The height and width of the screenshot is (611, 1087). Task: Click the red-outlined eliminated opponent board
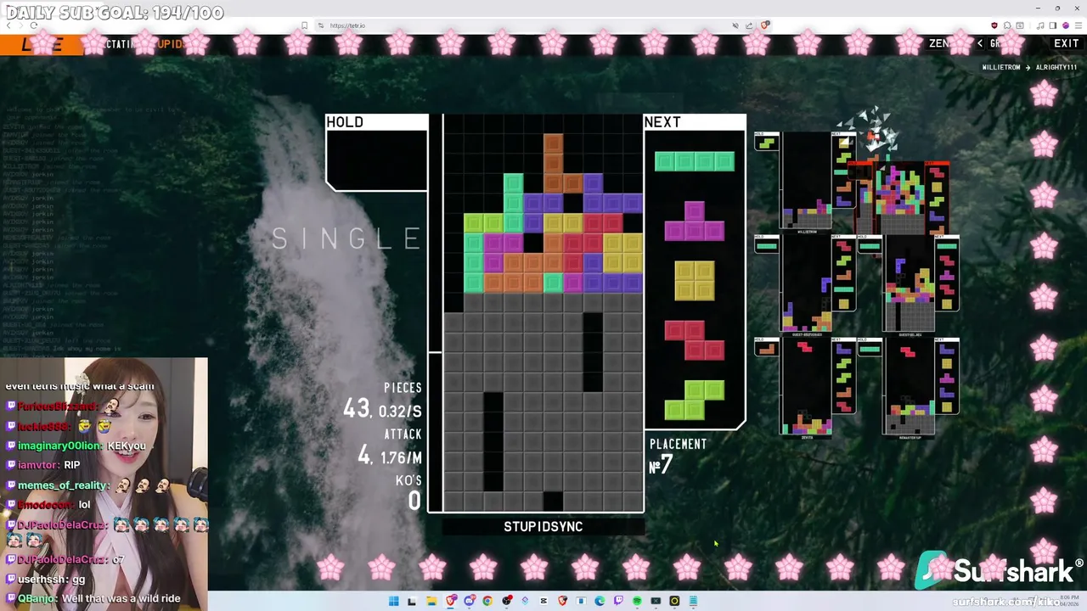coord(900,199)
